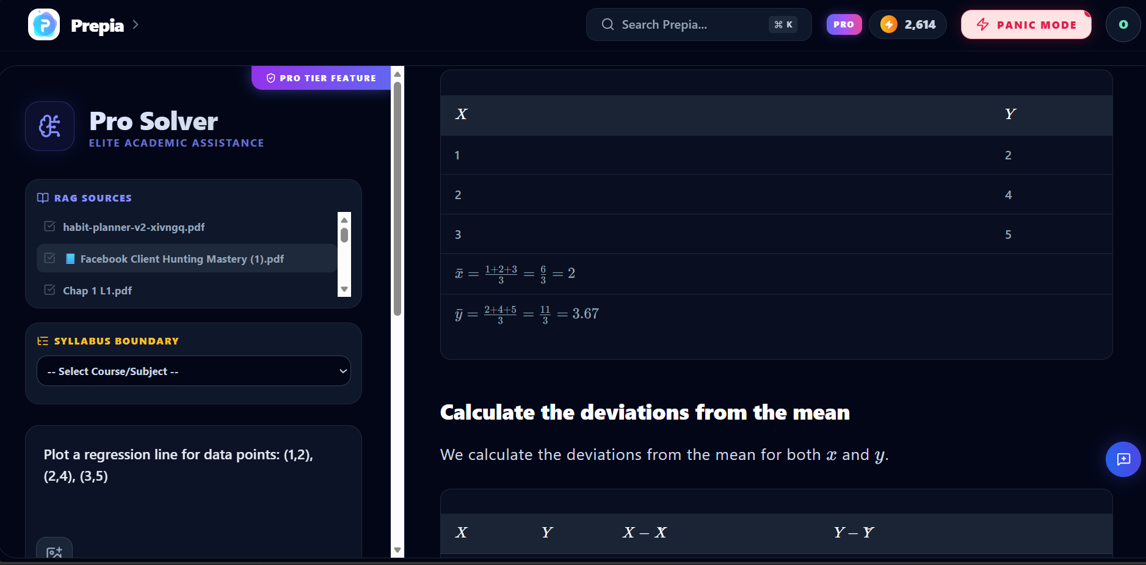The width and height of the screenshot is (1146, 565).
Task: Click the left panel vertical scrollbar thumb
Action: (397, 199)
